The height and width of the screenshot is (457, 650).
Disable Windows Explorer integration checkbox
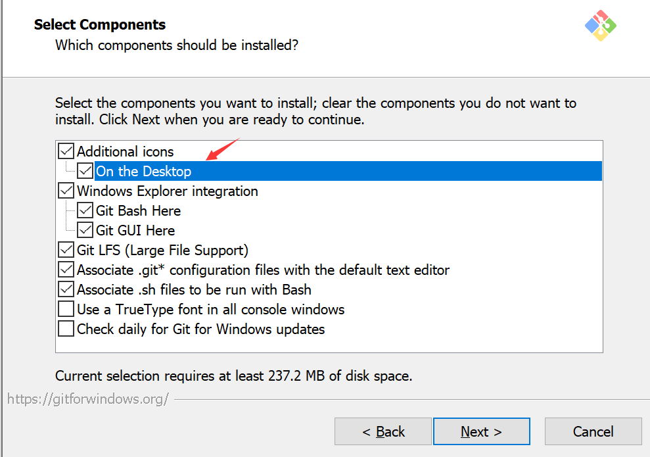(x=66, y=191)
